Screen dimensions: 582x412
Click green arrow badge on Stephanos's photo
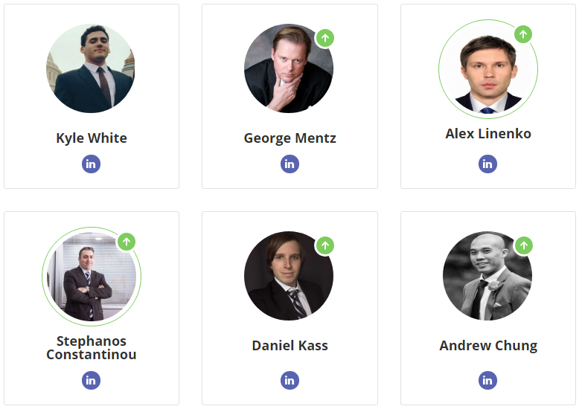pos(127,242)
